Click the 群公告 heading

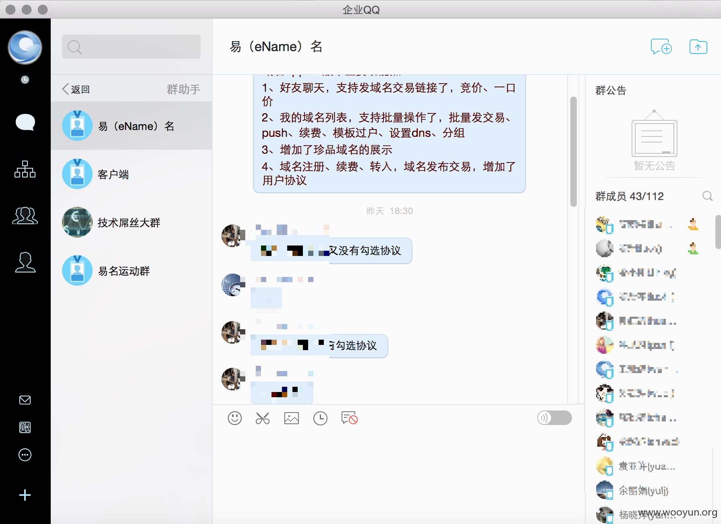(611, 91)
